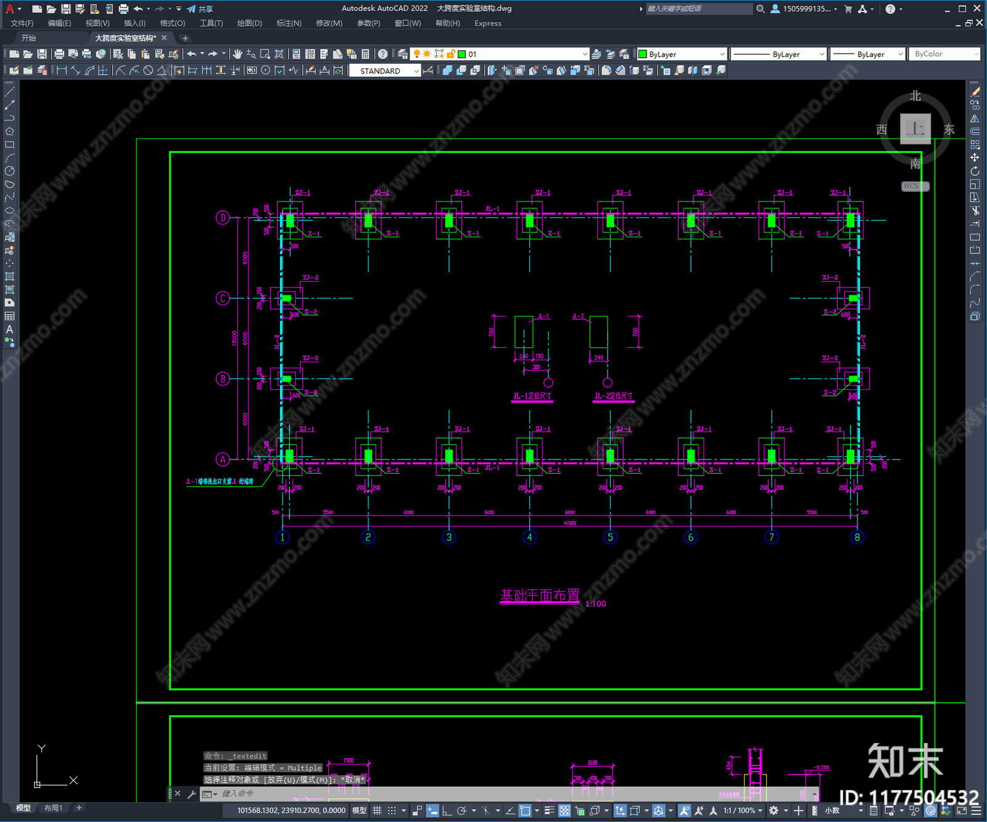The height and width of the screenshot is (822, 987).
Task: Open the layer 01 dropdown list
Action: pyautogui.click(x=585, y=54)
